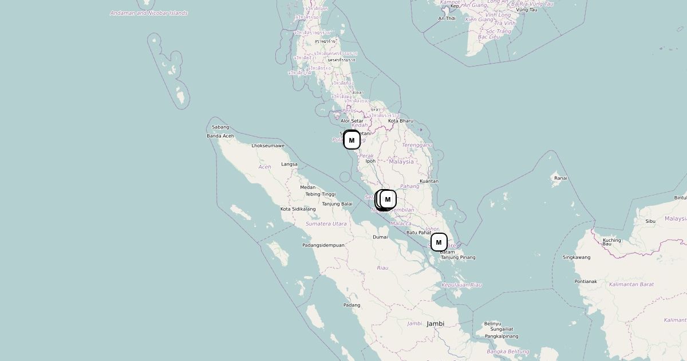Click the Tanjung Pinang label
This screenshot has width=687, height=361.
pos(458,257)
